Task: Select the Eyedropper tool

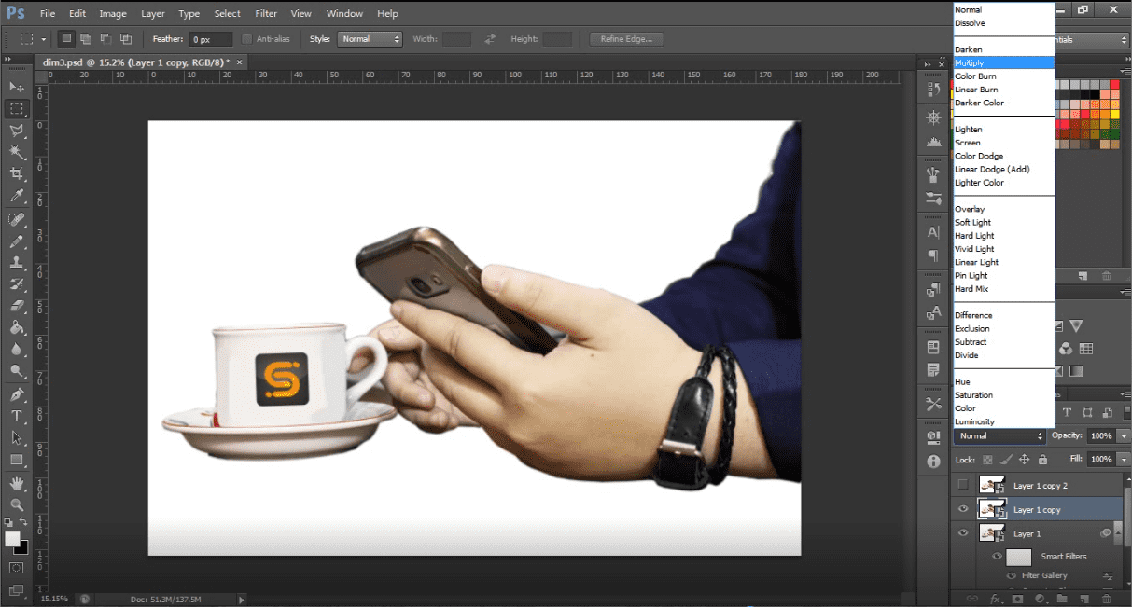Action: point(17,196)
